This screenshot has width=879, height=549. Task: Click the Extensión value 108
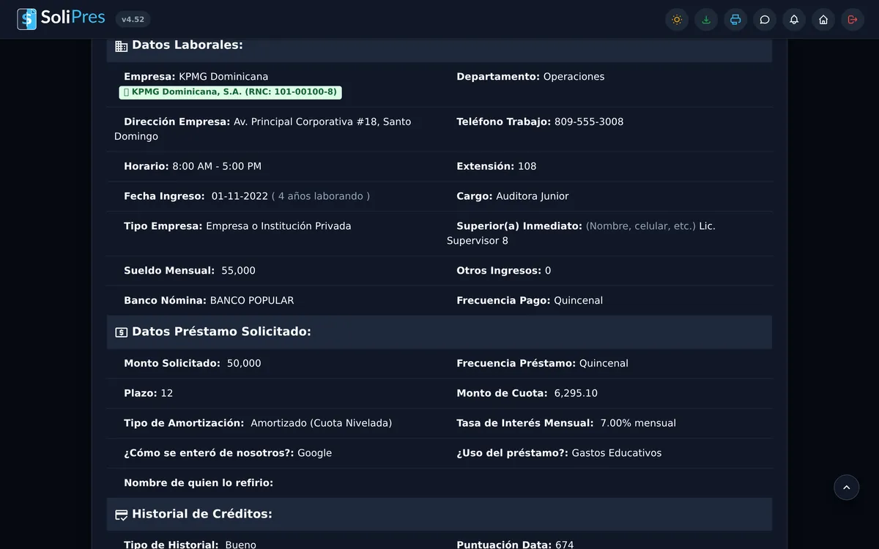coord(527,167)
